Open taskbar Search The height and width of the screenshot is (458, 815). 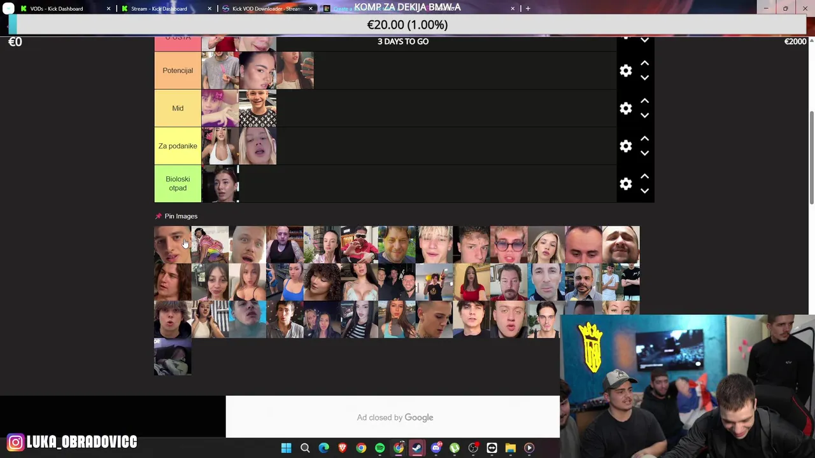coord(305,448)
